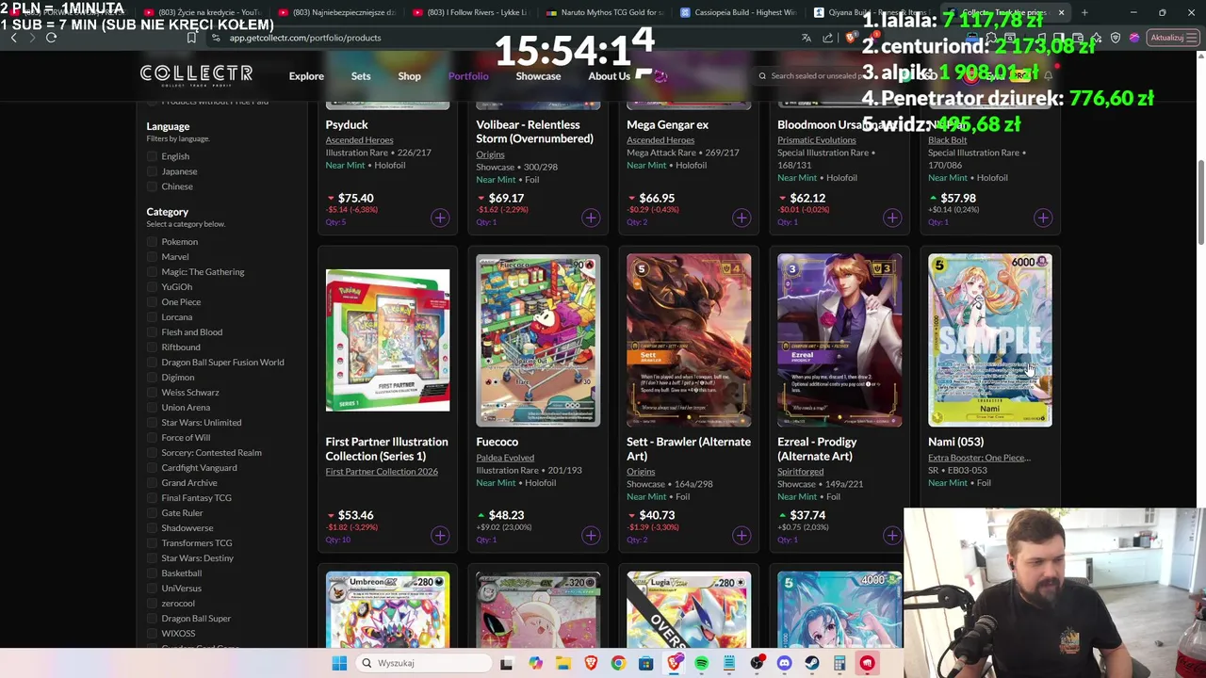Bookmark this page with the bookmark icon

[x=191, y=38]
